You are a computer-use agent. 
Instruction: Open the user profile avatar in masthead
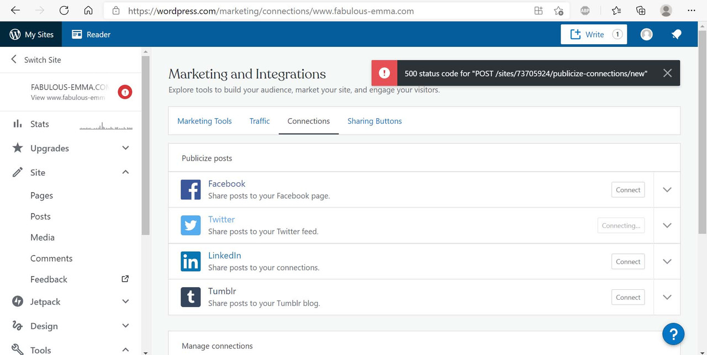point(646,34)
